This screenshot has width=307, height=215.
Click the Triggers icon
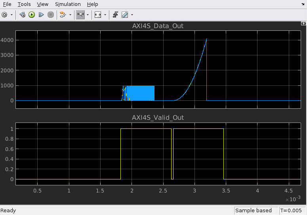click(116, 15)
